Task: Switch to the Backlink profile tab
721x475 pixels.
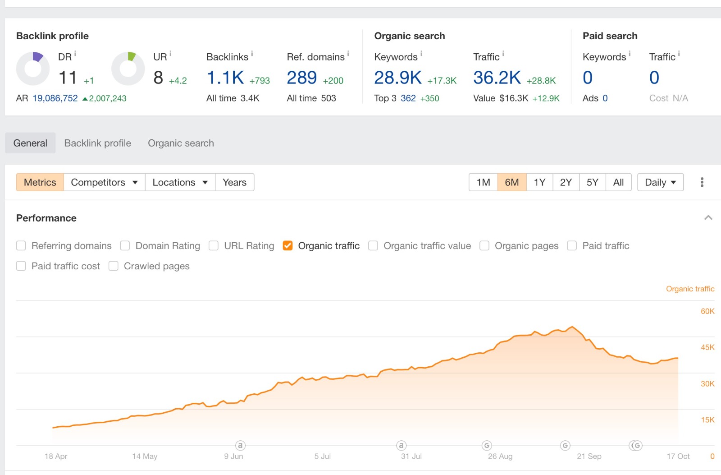Action: [x=98, y=143]
